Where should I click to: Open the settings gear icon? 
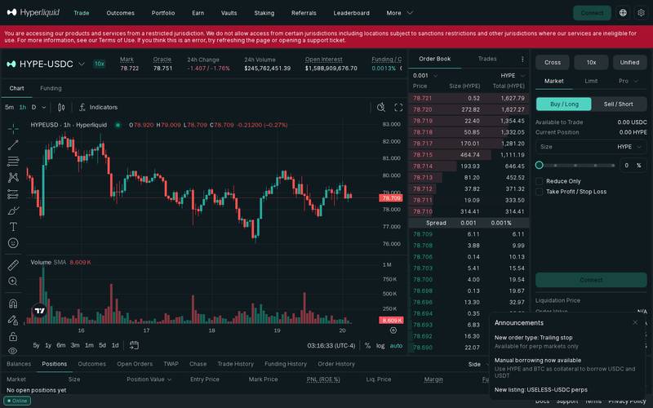pyautogui.click(x=641, y=13)
